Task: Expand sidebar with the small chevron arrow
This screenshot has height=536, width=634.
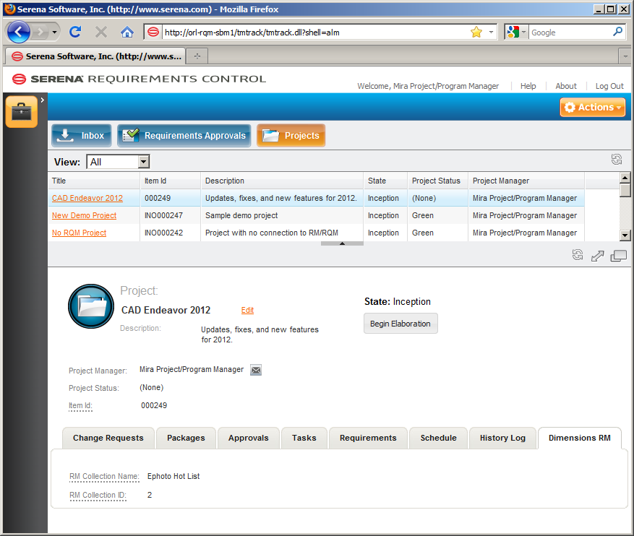Action: pos(43,100)
